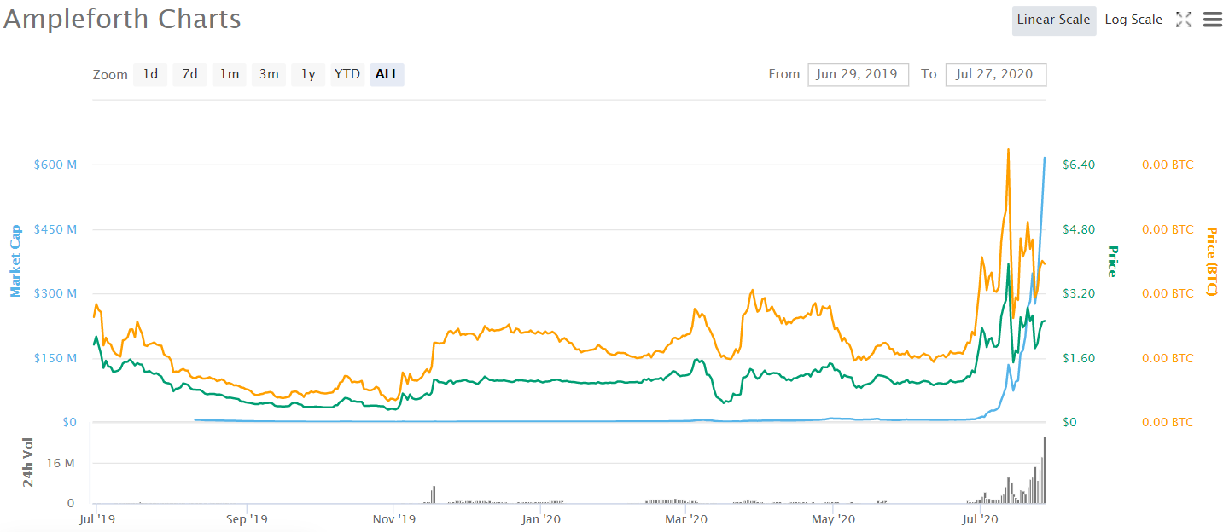Click the Jul '20 date label
Viewport: 1229px width, 532px height.
pos(981,518)
